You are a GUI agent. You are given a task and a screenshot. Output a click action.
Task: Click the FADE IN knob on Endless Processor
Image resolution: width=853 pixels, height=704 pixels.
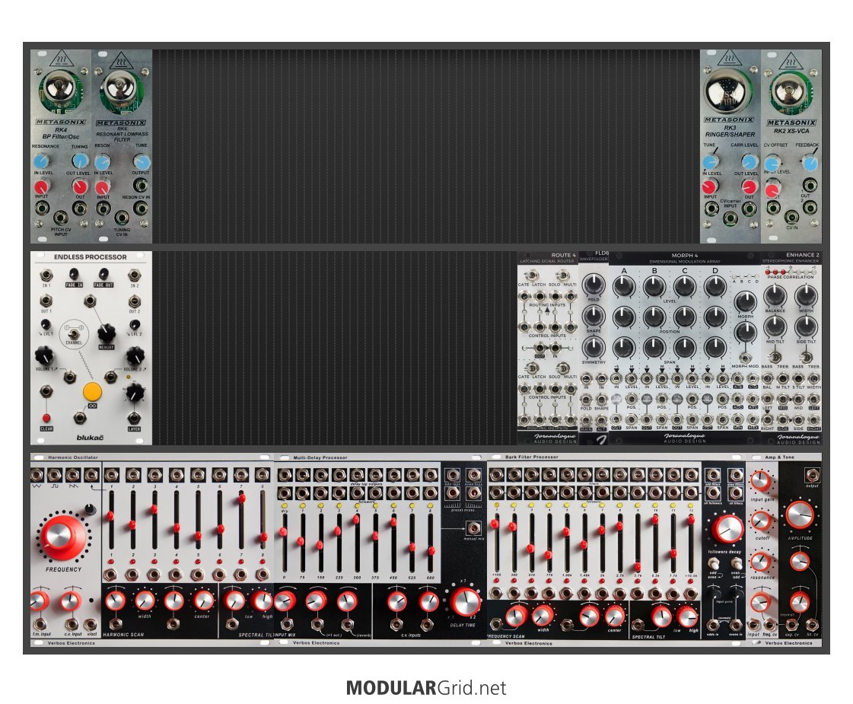tap(74, 274)
